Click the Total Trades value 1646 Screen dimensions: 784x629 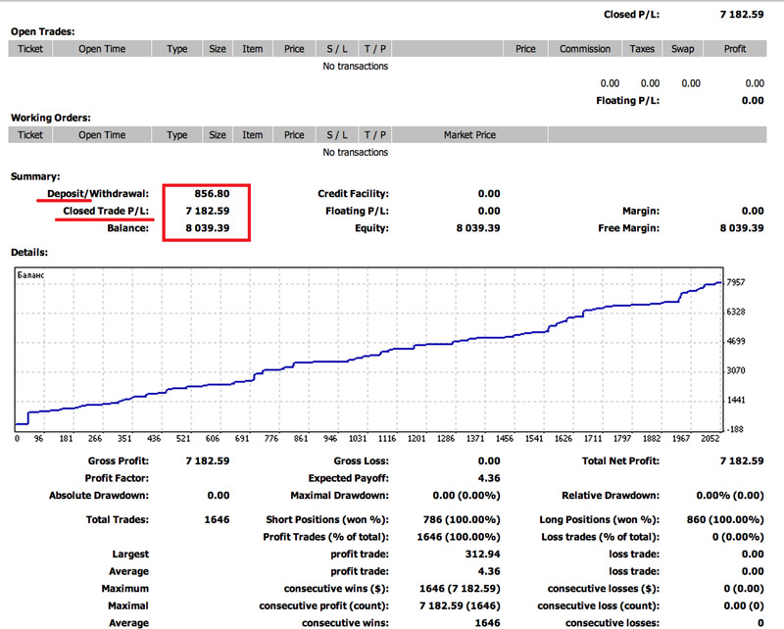[218, 519]
